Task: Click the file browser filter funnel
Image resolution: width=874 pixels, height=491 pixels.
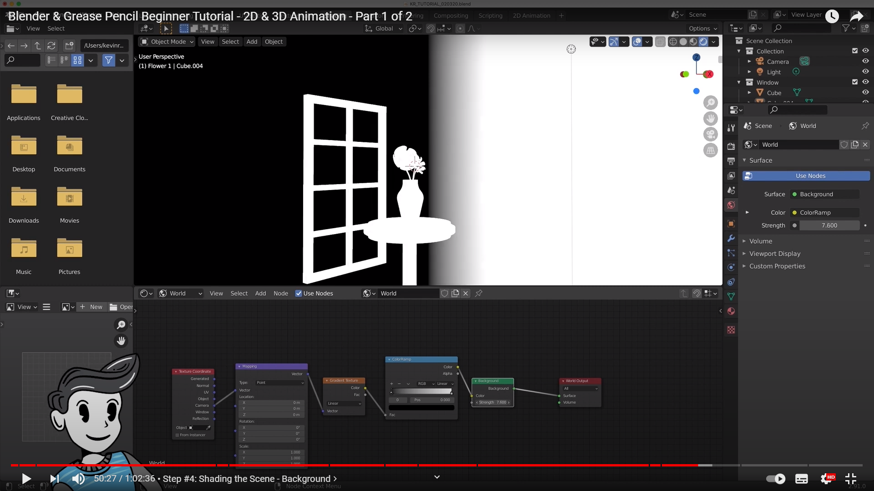Action: [x=108, y=60]
